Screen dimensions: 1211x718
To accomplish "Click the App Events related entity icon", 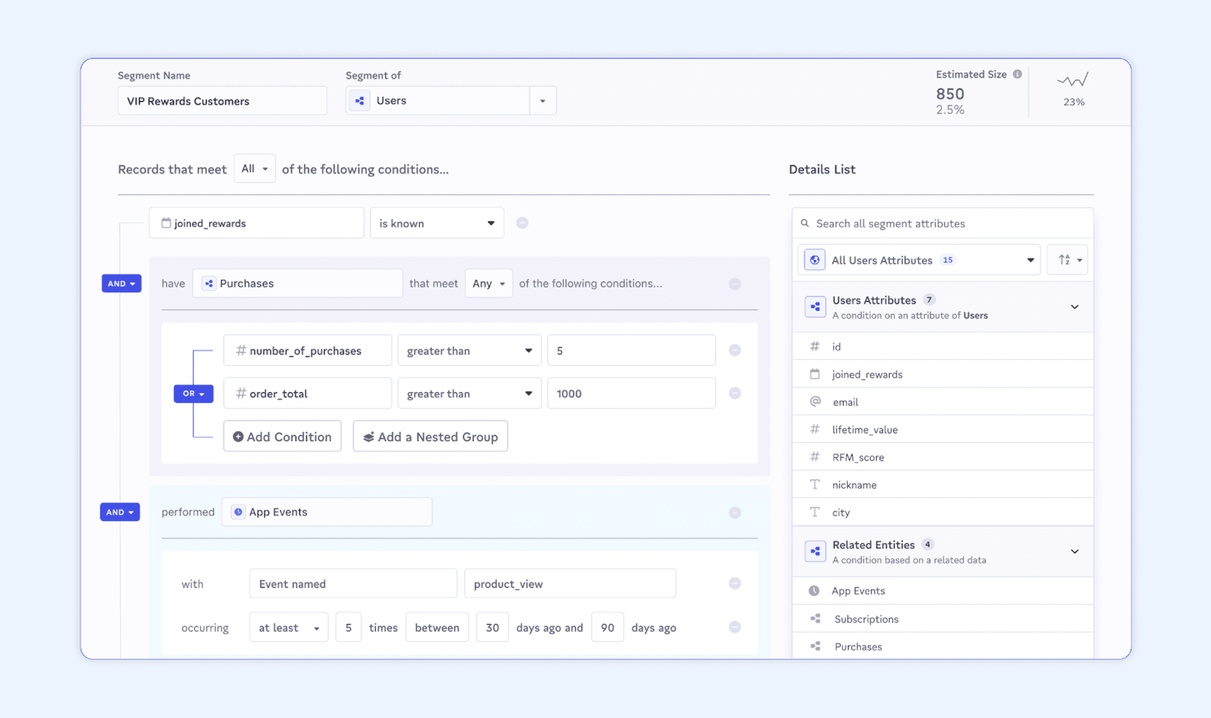I will 813,590.
